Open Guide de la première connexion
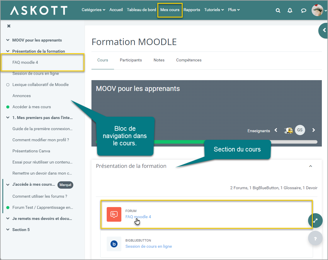 [x=43, y=129]
